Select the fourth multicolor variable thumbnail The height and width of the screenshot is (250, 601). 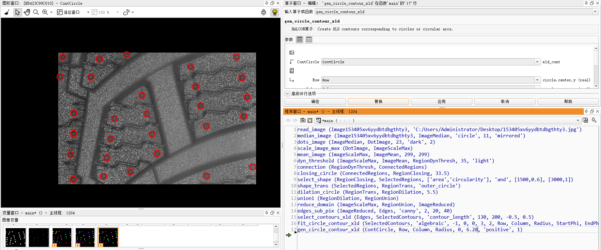(85, 237)
